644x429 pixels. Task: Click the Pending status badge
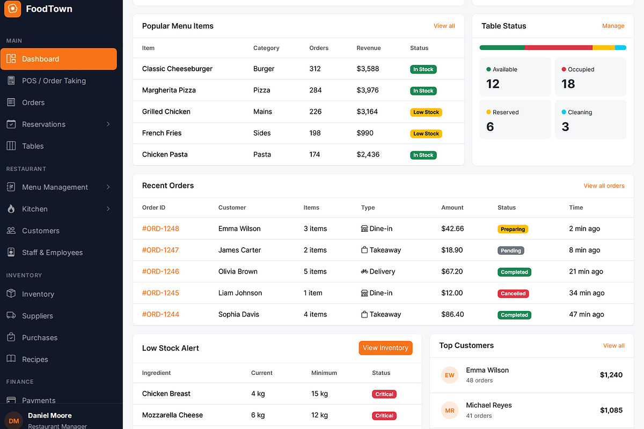coord(510,250)
